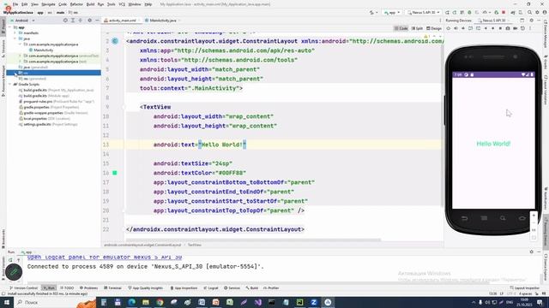
Task: Expand the androidTest package arrow
Action: pyautogui.click(x=20, y=56)
